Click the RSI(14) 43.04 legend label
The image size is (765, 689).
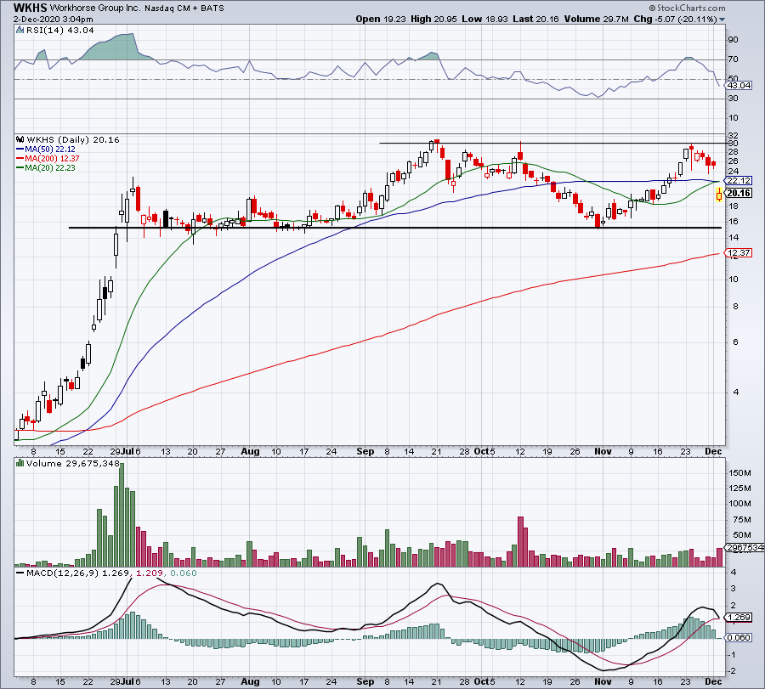point(60,31)
